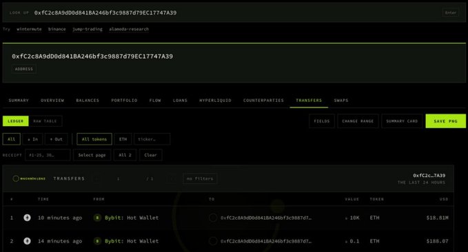Select the Transfers tab
468x252 pixels.
click(309, 101)
